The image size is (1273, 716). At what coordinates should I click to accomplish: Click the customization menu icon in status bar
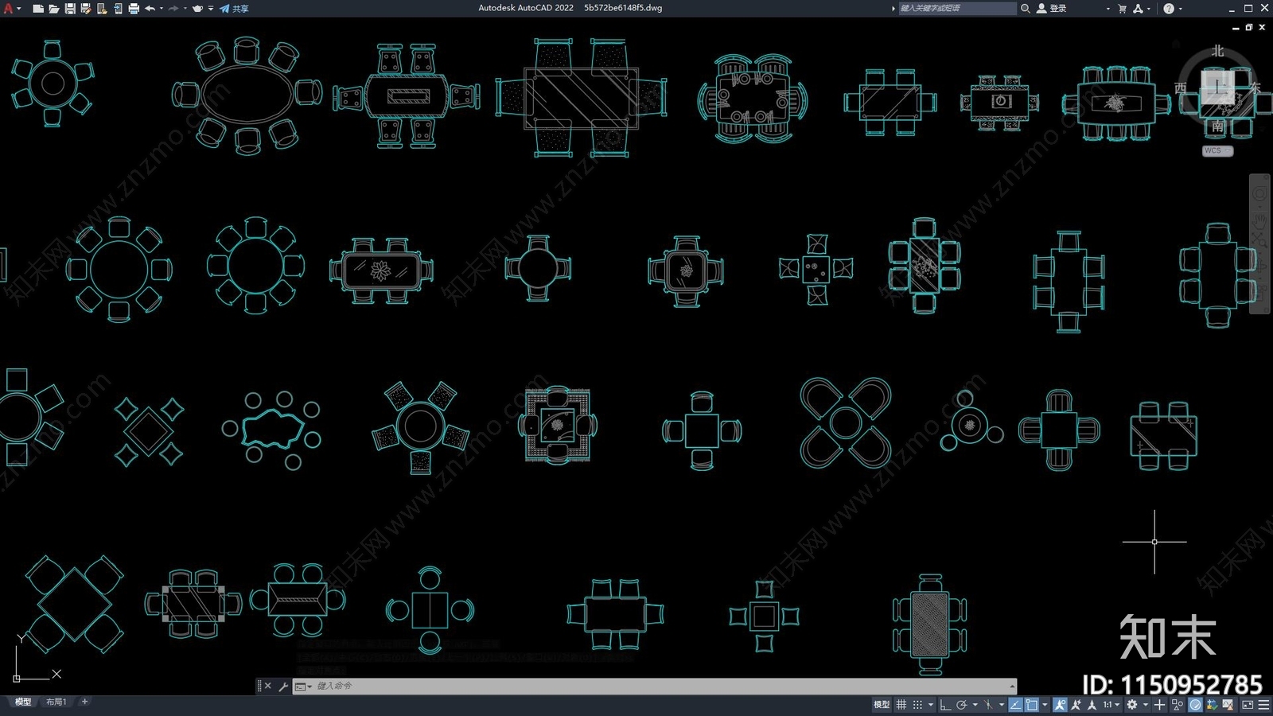(x=1263, y=705)
